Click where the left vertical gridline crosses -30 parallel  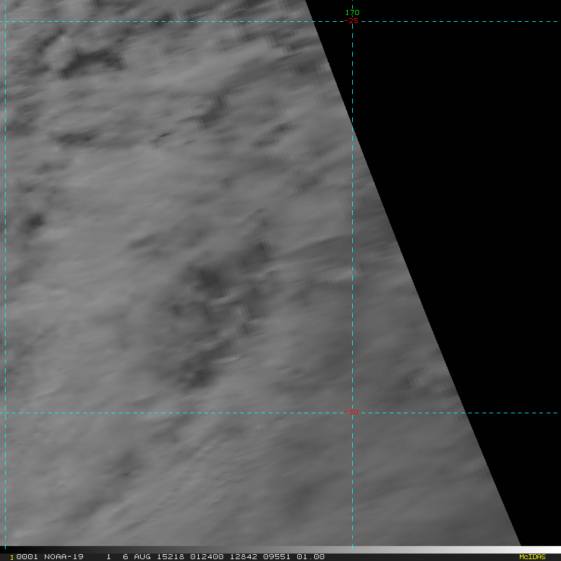pyautogui.click(x=6, y=413)
